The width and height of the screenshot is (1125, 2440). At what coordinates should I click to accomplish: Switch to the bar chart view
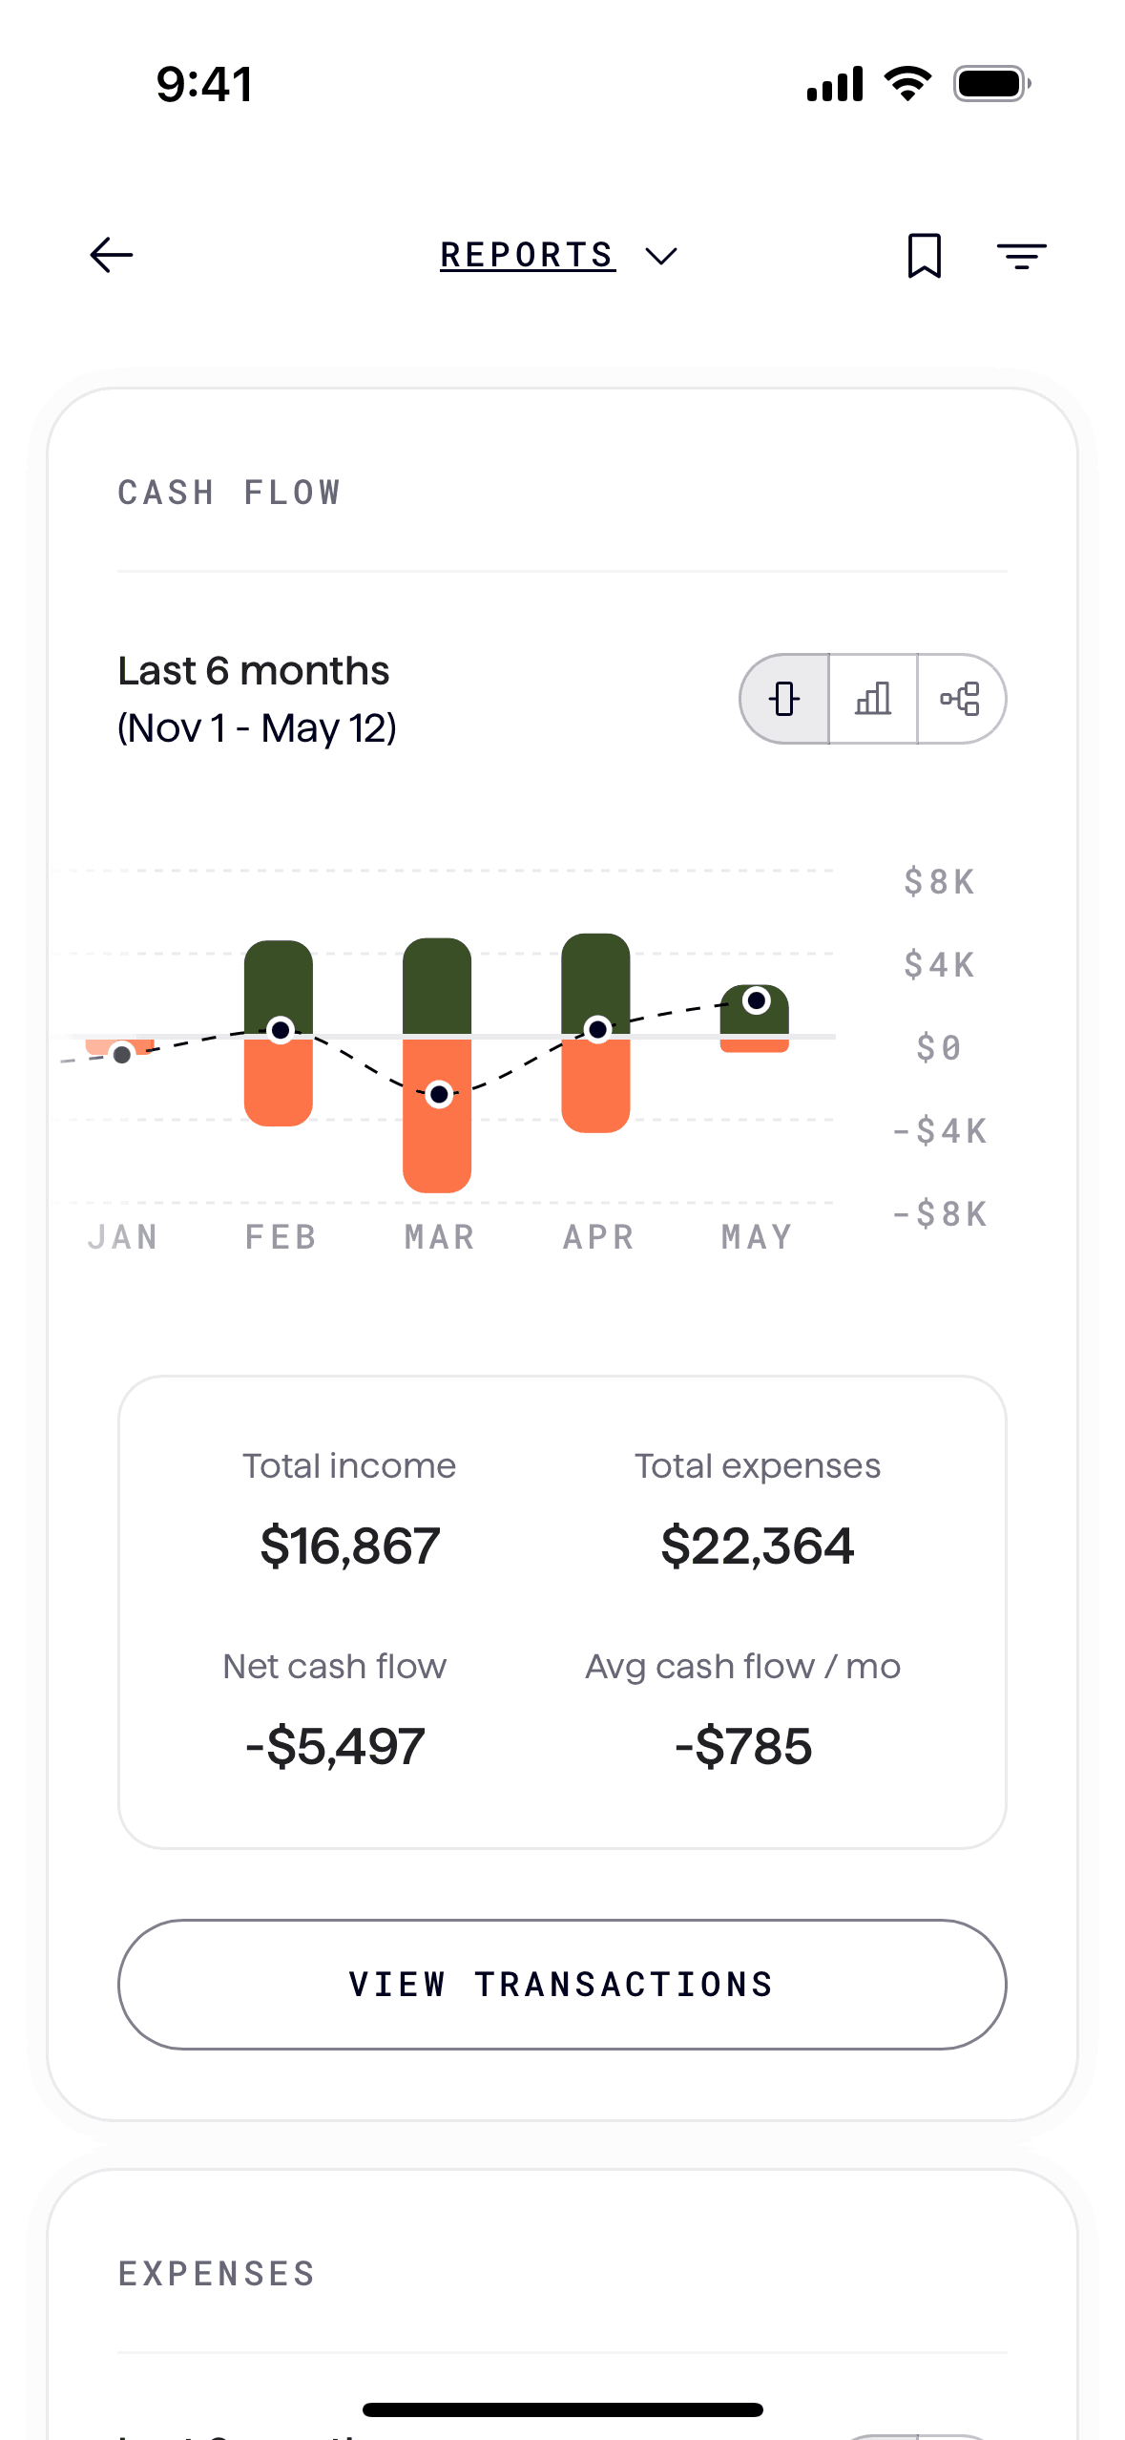pos(873,699)
